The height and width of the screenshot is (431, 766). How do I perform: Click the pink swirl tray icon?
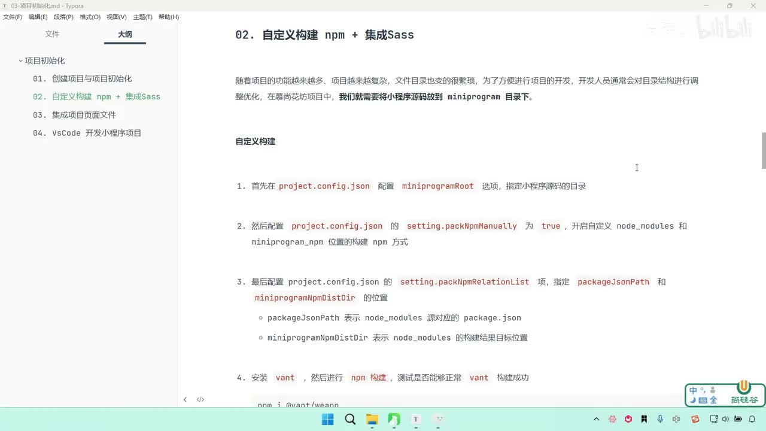(612, 419)
